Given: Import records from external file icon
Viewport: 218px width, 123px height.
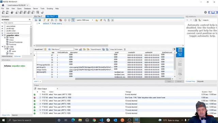Looking at the screenshot, I should pos(107,49).
